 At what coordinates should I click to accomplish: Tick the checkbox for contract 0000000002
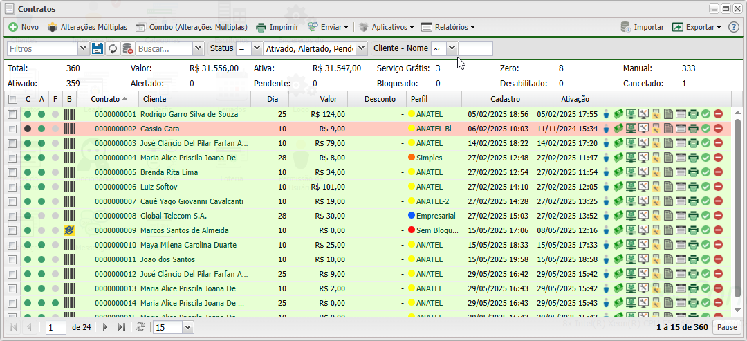12,129
